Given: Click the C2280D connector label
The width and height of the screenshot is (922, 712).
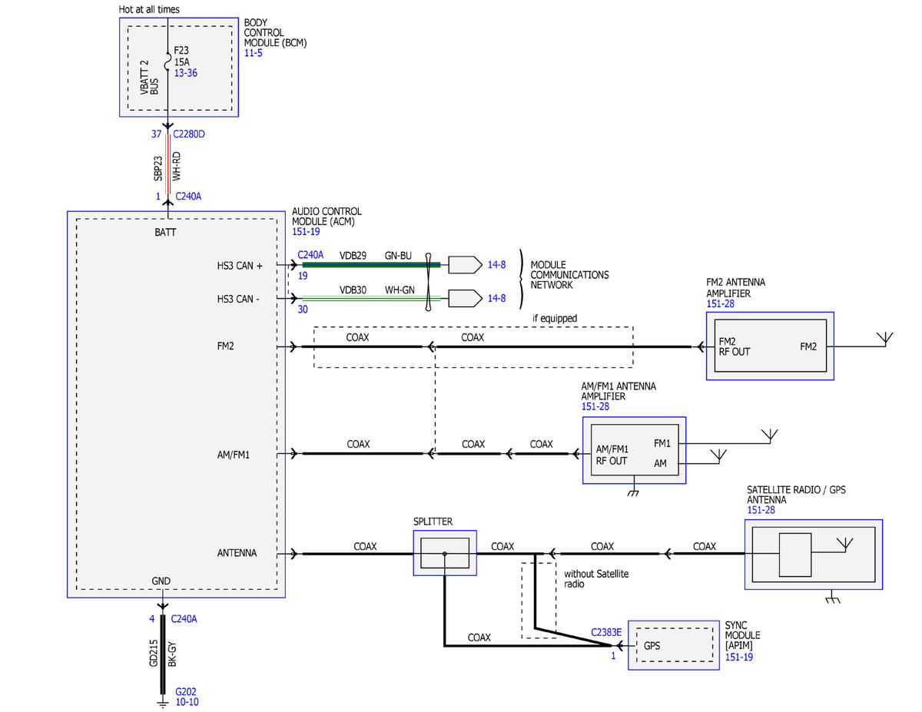Looking at the screenshot, I should [x=189, y=134].
